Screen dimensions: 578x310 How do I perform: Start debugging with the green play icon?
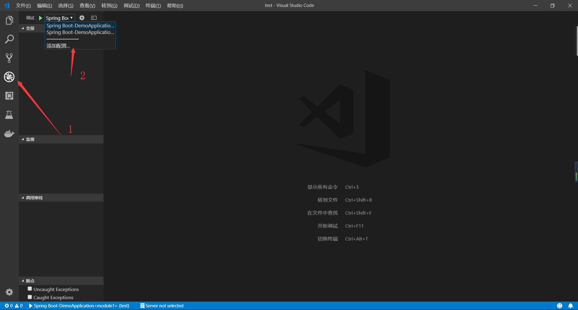point(40,18)
